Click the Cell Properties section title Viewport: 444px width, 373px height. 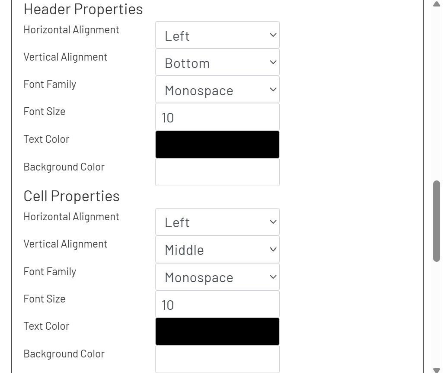pos(71,196)
